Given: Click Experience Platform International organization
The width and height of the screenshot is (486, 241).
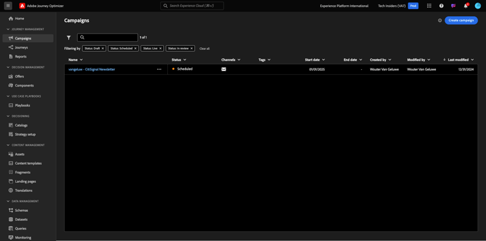Looking at the screenshot, I should pos(344,6).
